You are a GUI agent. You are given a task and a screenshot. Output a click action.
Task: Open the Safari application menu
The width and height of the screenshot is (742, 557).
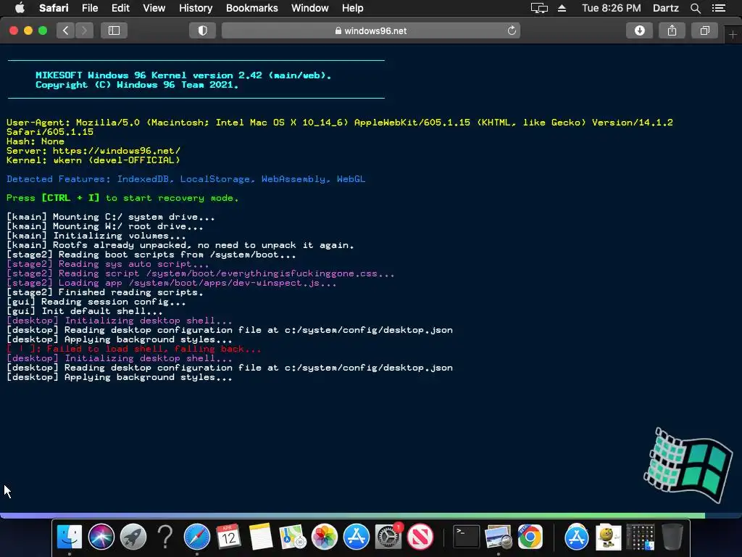54,8
